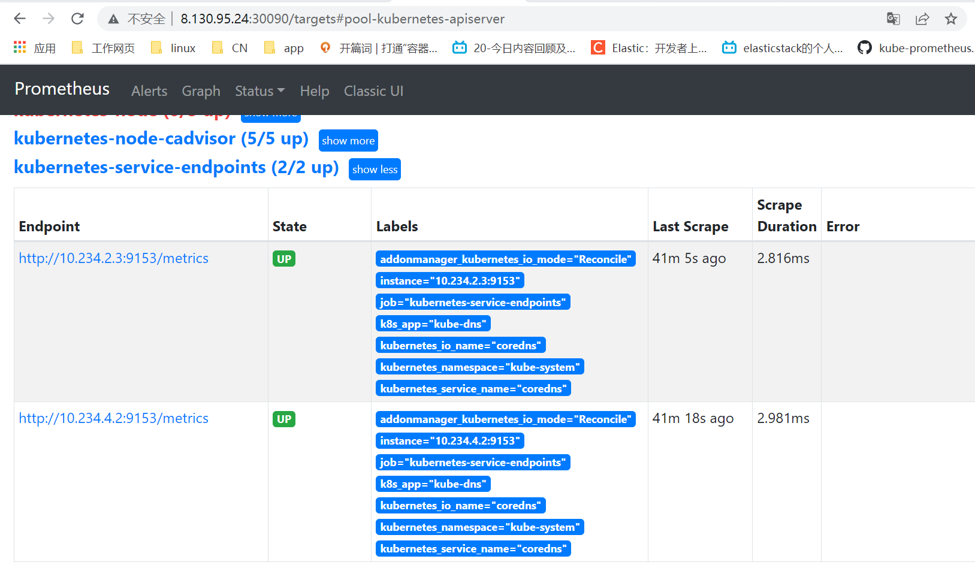Image resolution: width=975 pixels, height=568 pixels.
Task: Open the 10.234.4.2:9153 metrics endpoint
Action: tap(114, 418)
